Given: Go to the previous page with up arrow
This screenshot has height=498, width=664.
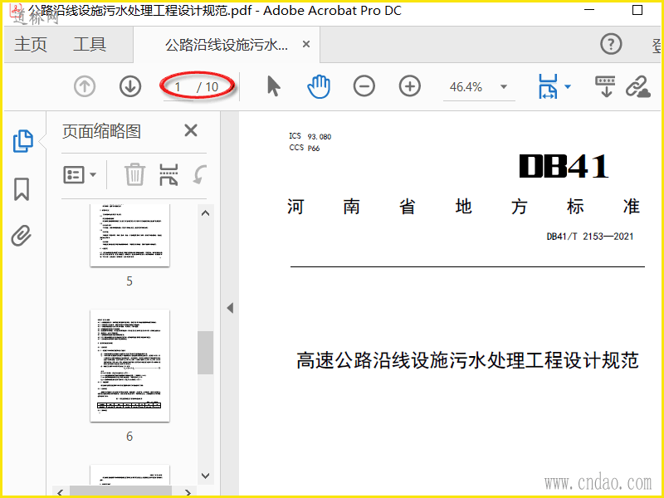Looking at the screenshot, I should 85,87.
